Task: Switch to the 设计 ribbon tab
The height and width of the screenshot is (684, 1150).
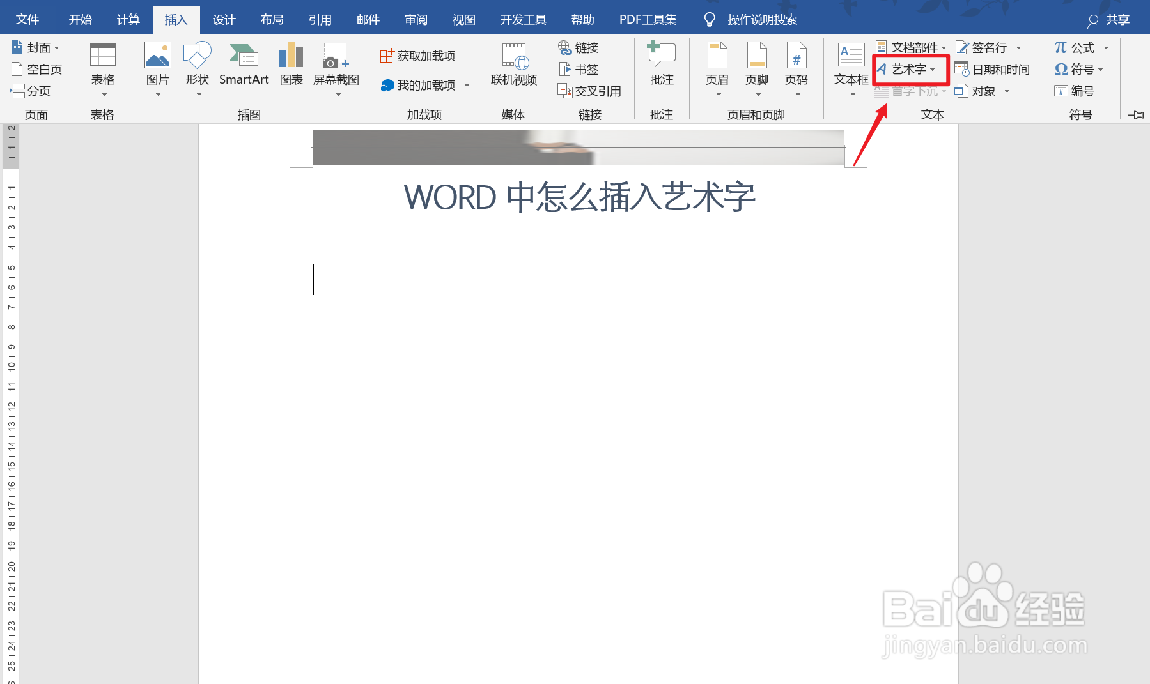Action: [x=223, y=19]
